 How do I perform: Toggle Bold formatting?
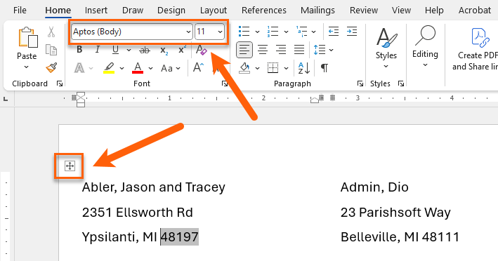79,50
